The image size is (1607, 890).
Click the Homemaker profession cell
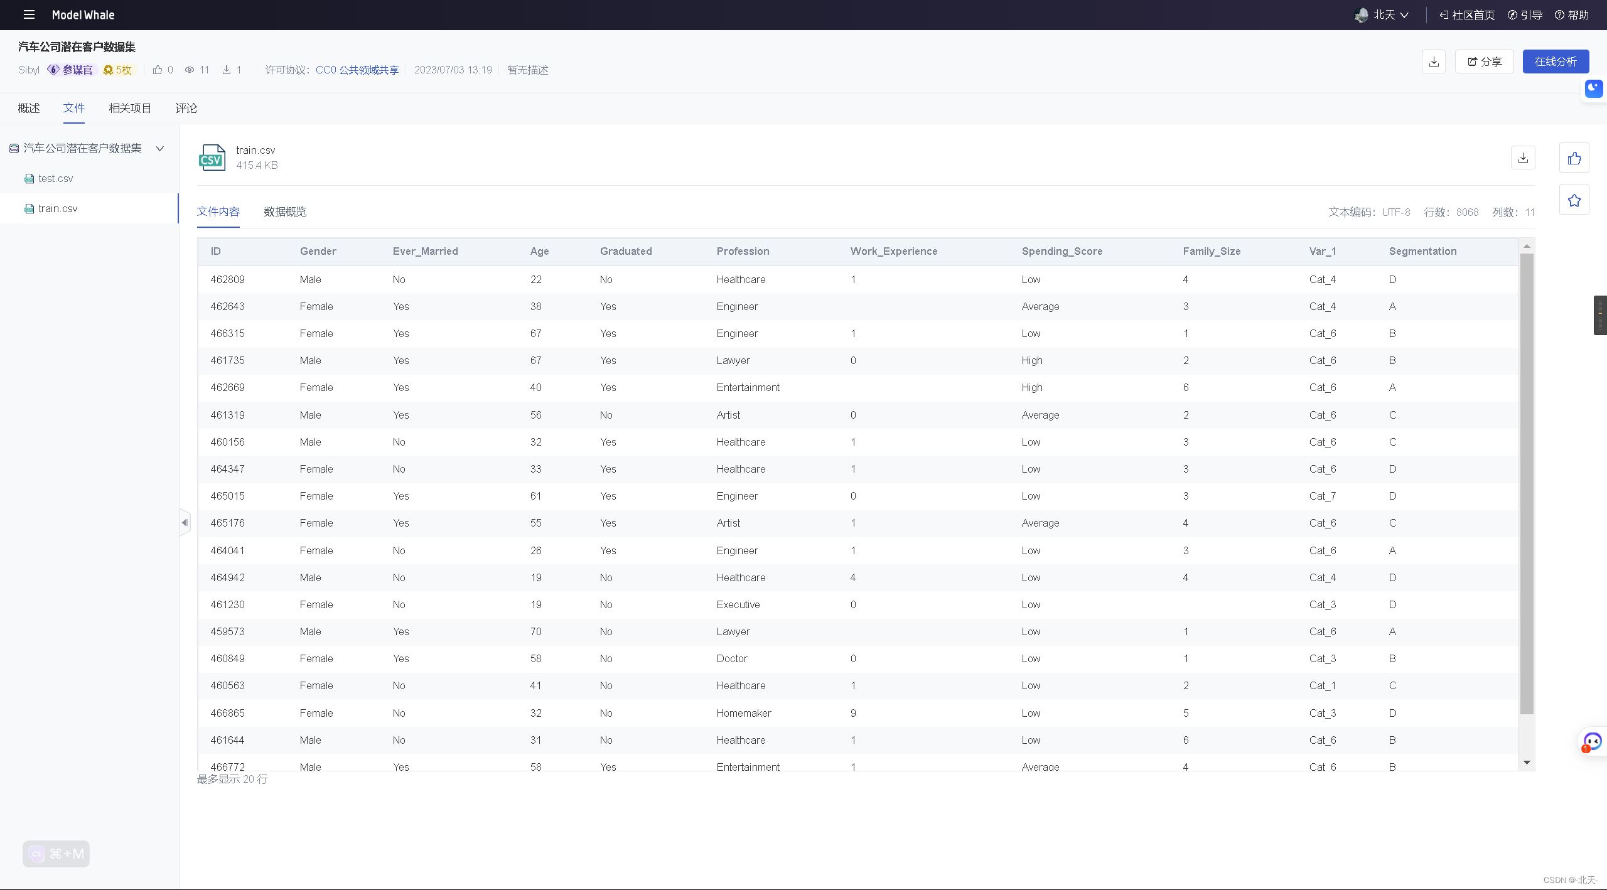pos(743,713)
